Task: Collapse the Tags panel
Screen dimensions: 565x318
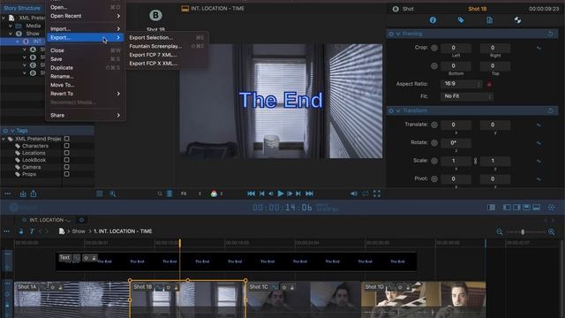Action: pyautogui.click(x=12, y=131)
